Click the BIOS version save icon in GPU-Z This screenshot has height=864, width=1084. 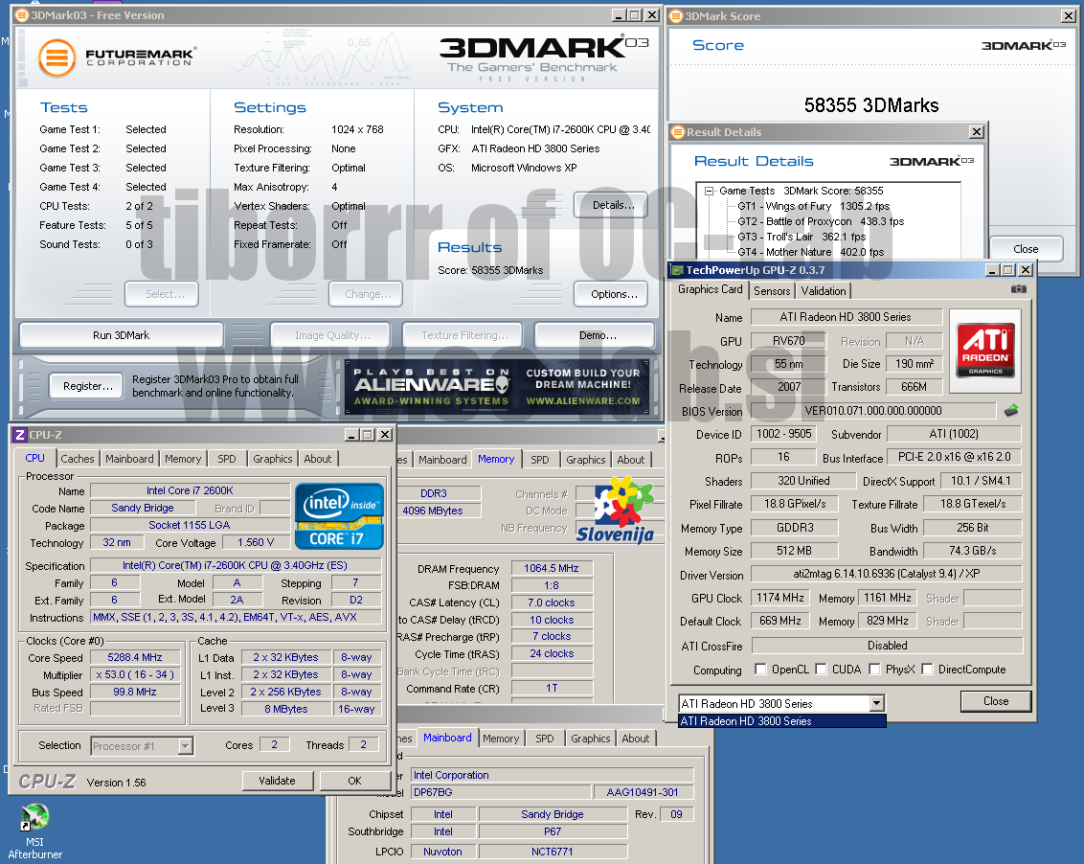pos(1011,411)
